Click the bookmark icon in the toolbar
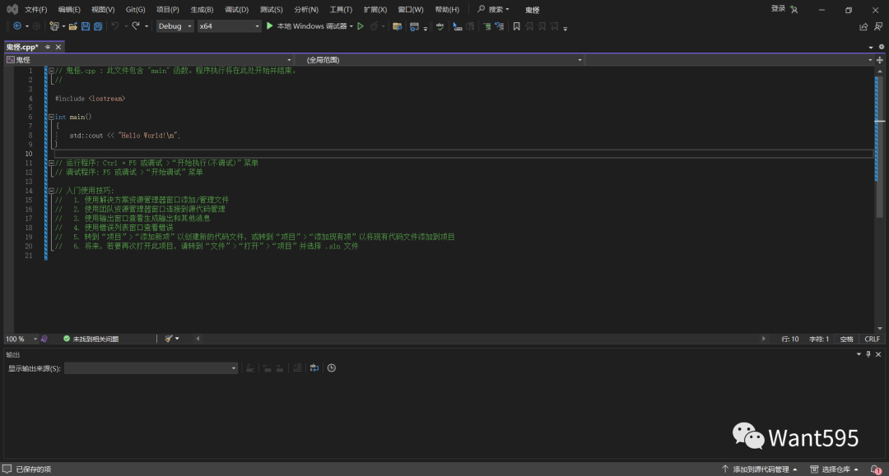889x476 pixels. coord(516,26)
